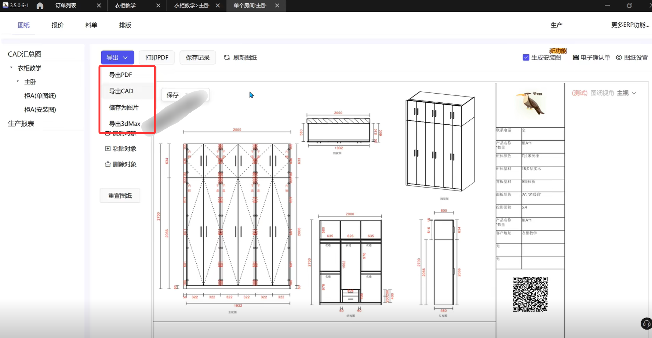Collapse the 主卧 tree node
This screenshot has width=652, height=338.
(18, 81)
